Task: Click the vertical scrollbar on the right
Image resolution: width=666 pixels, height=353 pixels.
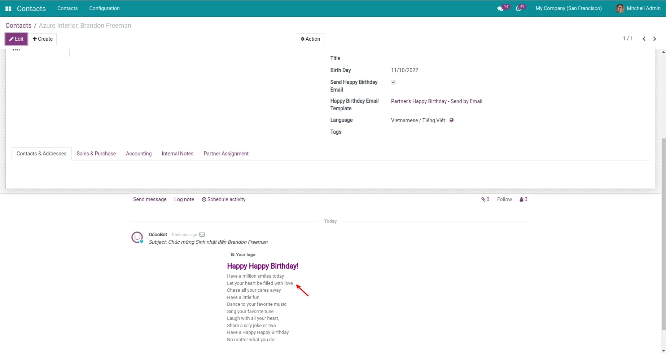Action: tap(663, 234)
